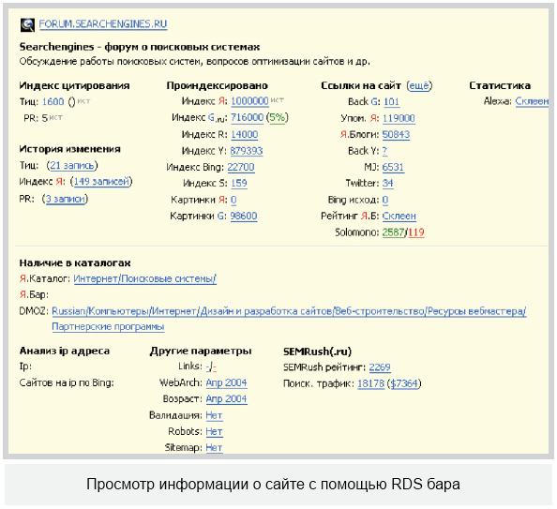
Task: Click the Links -/- value
Action: [x=211, y=367]
